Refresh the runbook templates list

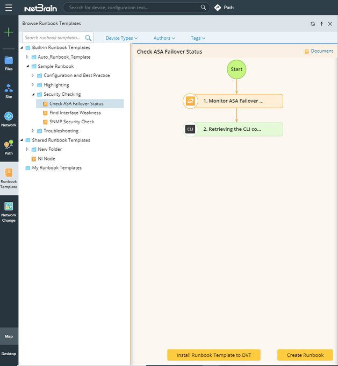point(313,24)
